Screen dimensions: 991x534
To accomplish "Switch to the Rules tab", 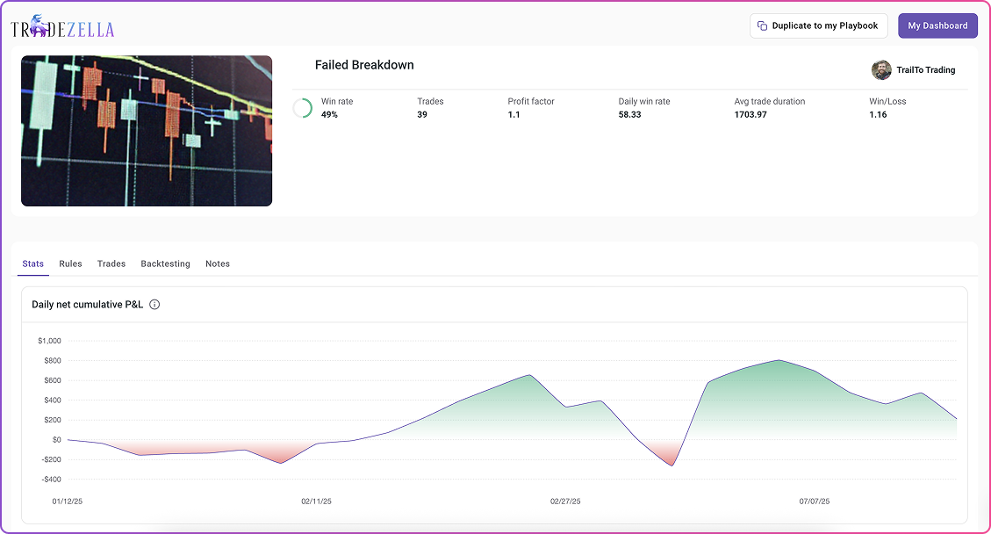I will click(x=70, y=263).
